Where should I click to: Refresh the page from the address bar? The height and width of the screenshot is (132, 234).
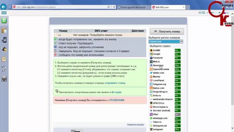coord(114,7)
